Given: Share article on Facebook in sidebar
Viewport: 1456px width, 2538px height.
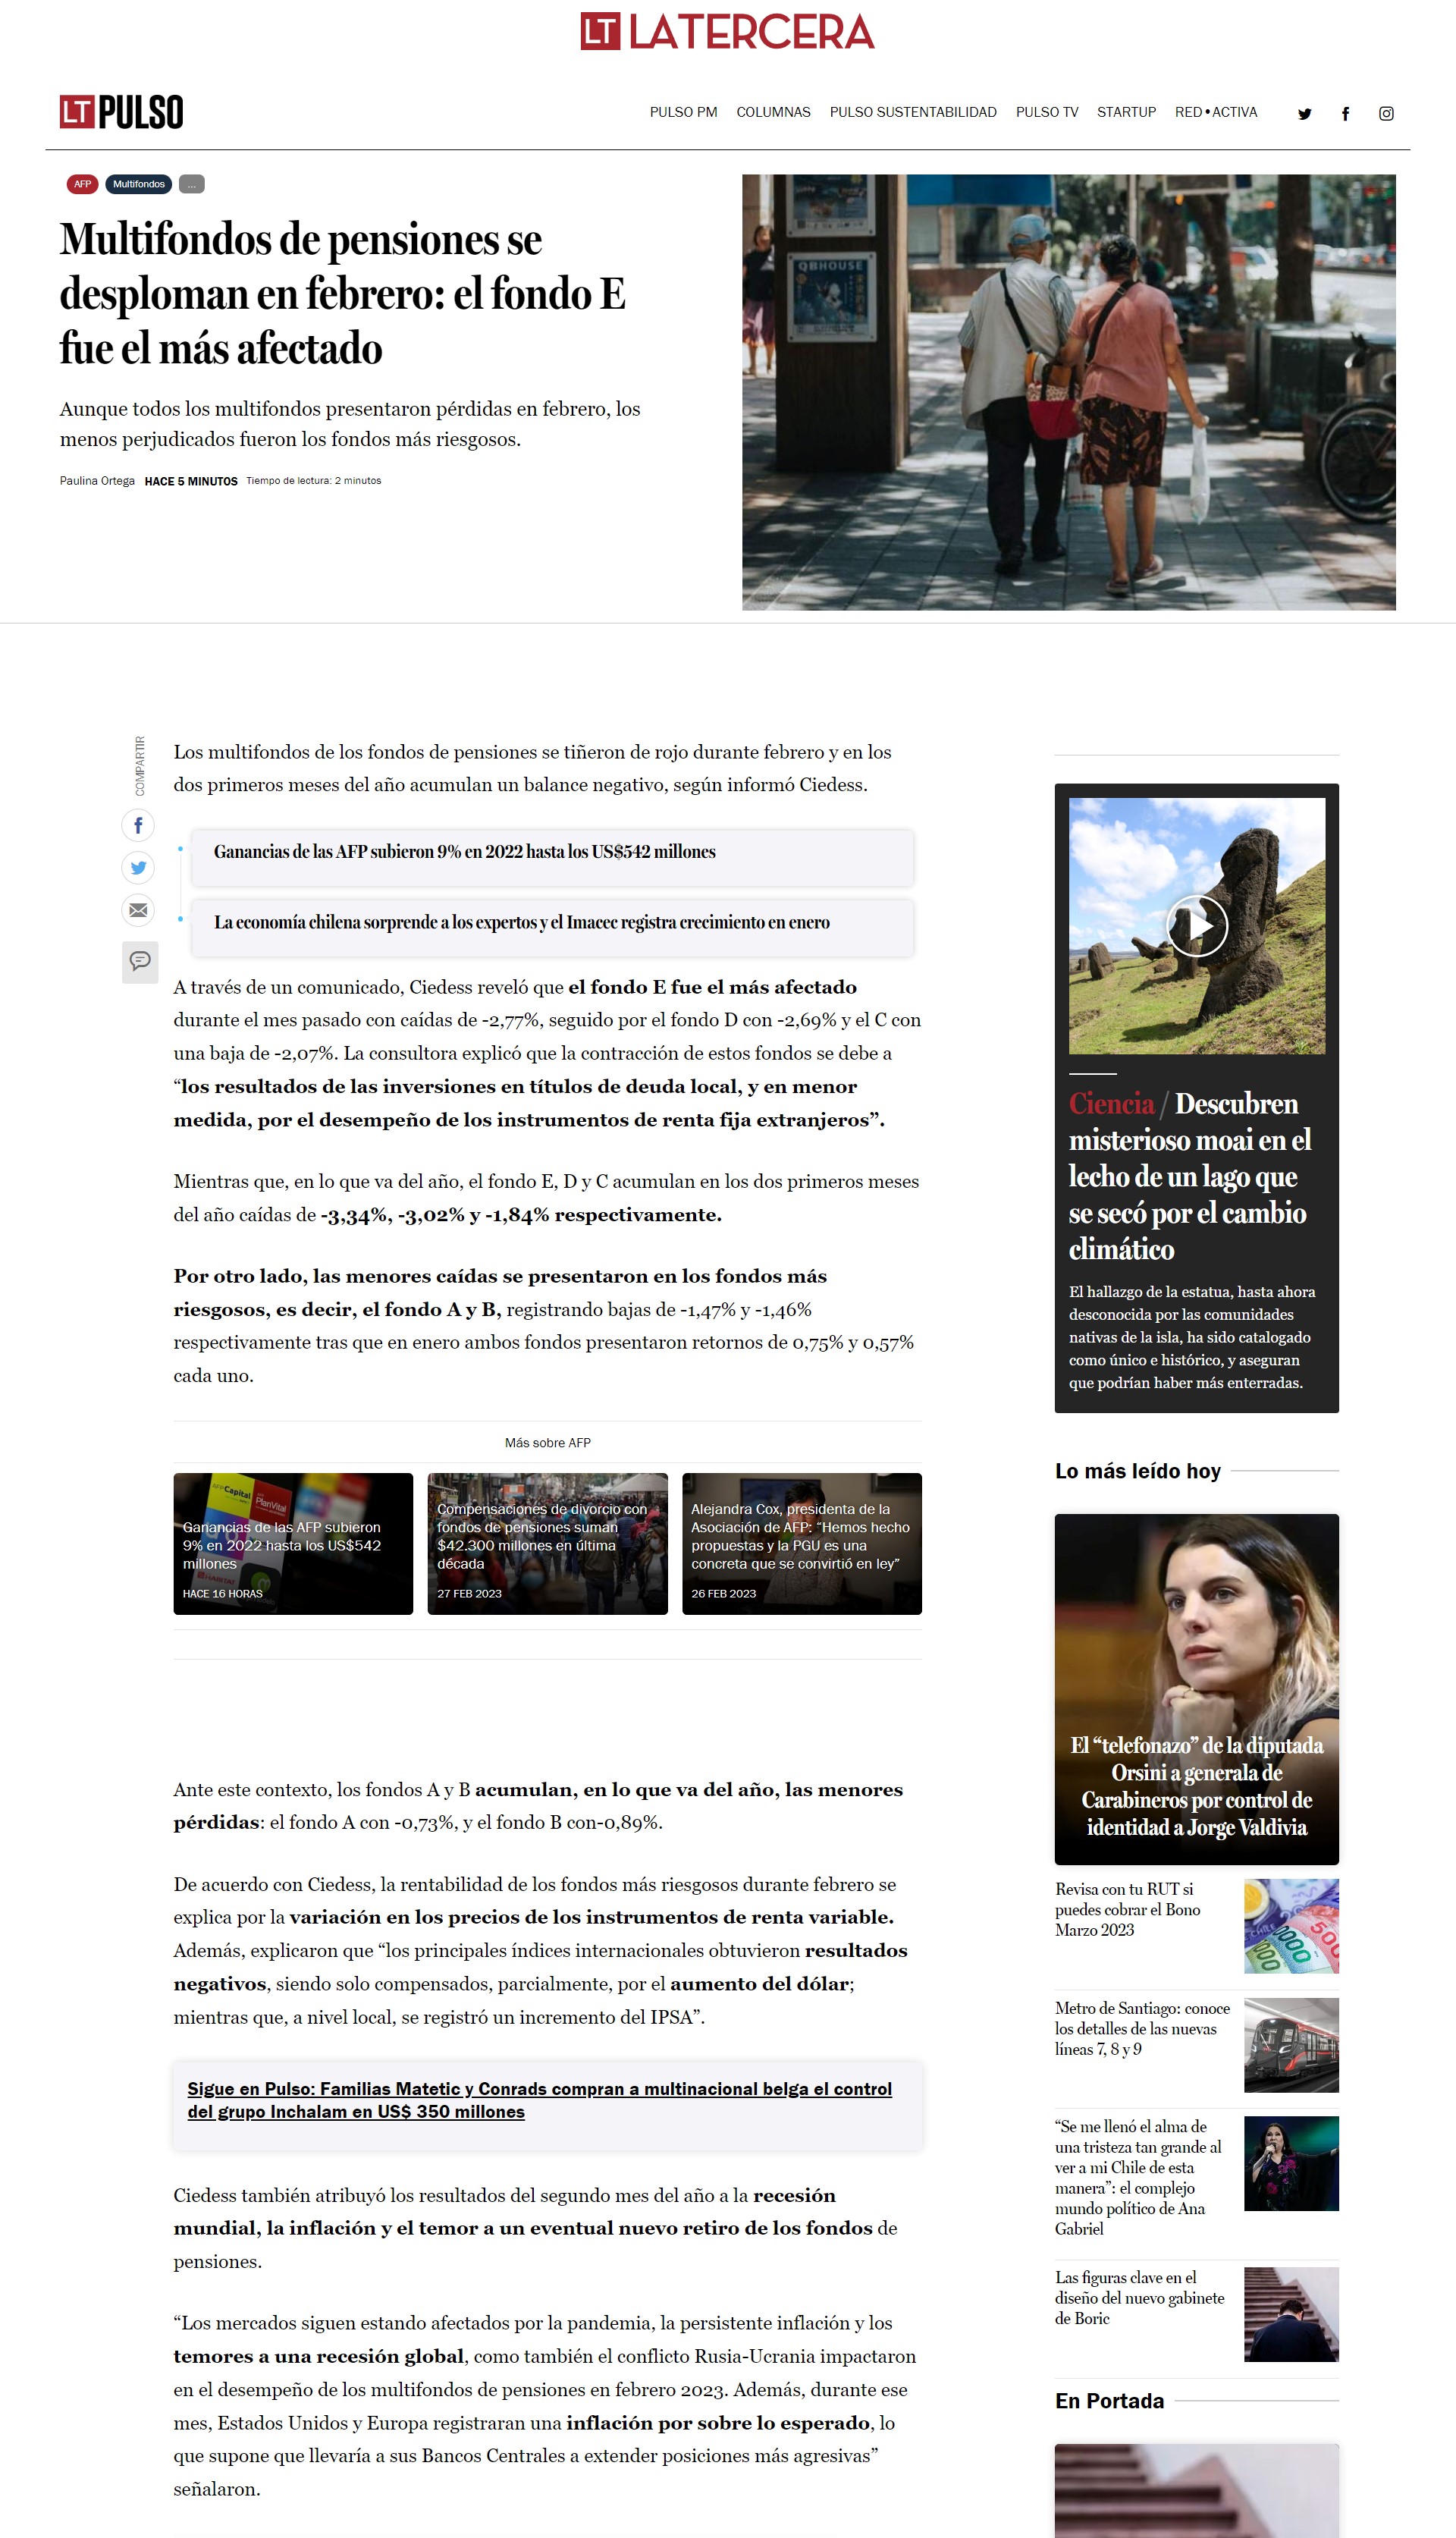Looking at the screenshot, I should (x=139, y=825).
